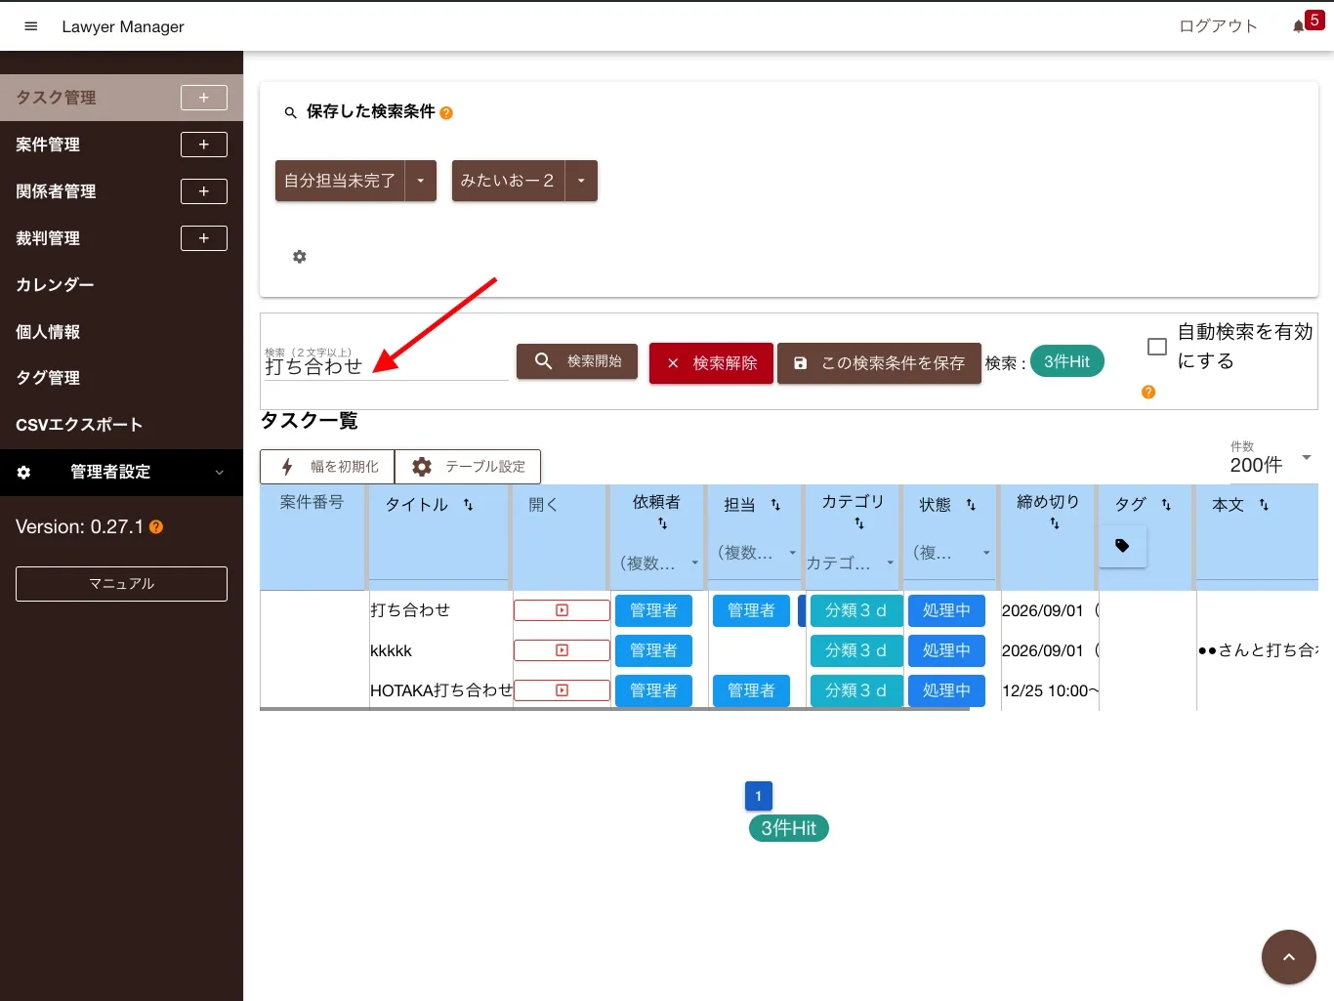Click この検索条件を保存 button

879,363
